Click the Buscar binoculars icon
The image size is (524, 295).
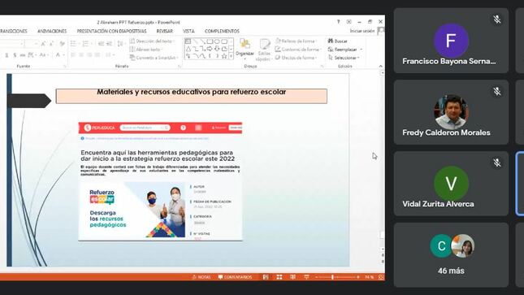tap(331, 41)
